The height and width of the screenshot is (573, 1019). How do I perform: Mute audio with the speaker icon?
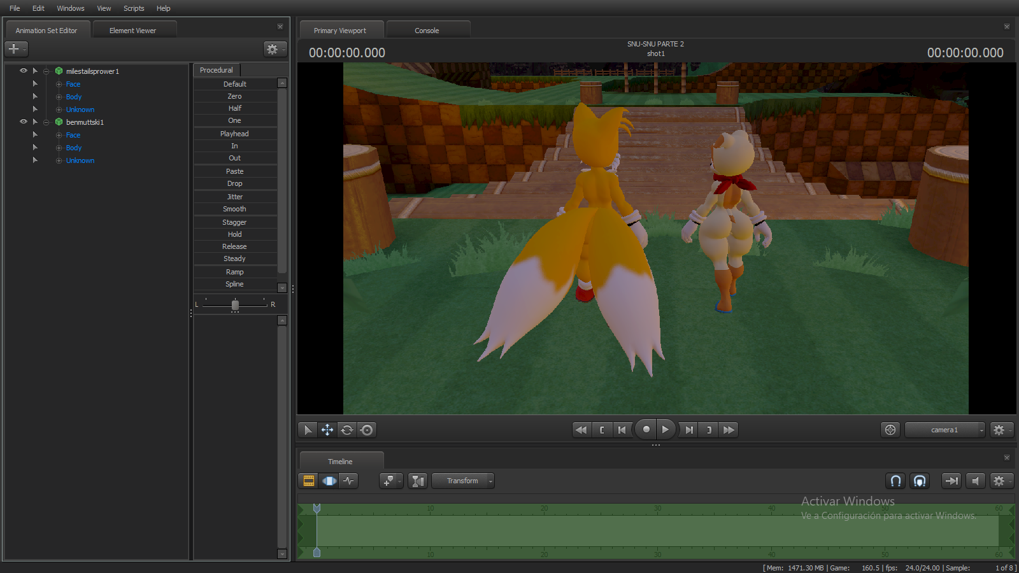975,481
